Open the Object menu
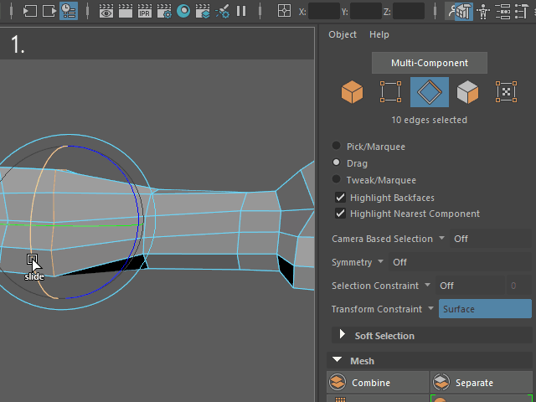Screen dimensions: 536x402 [343, 34]
